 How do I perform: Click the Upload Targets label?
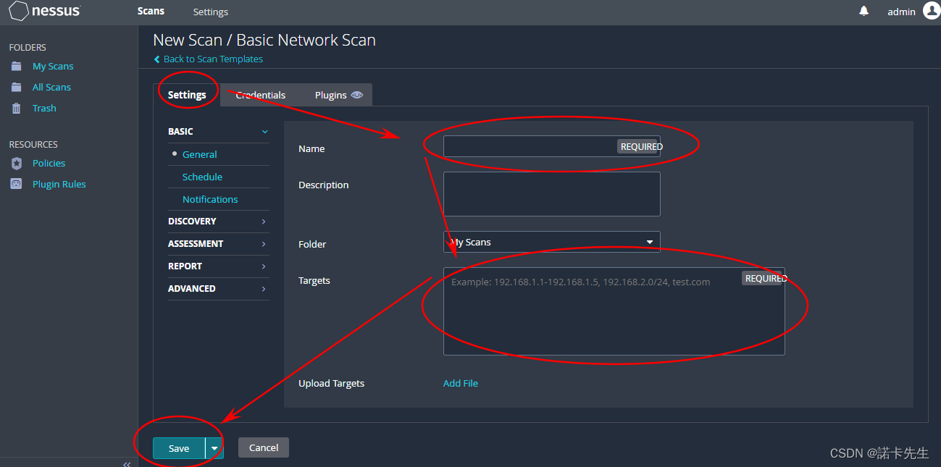(331, 383)
